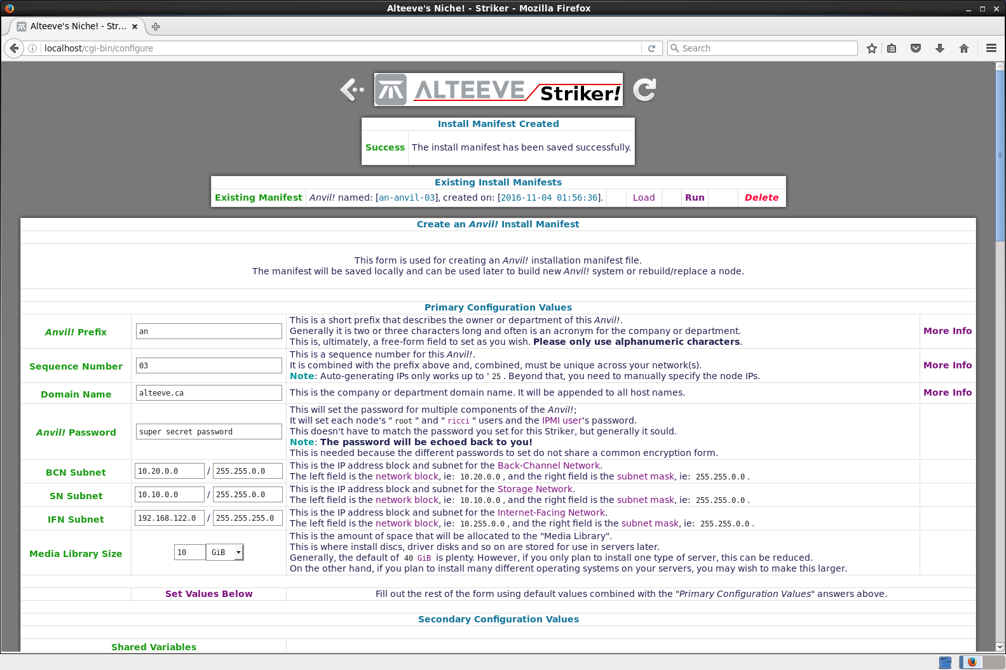Delete the an-anvil-03 manifest
1006x670 pixels.
point(761,198)
